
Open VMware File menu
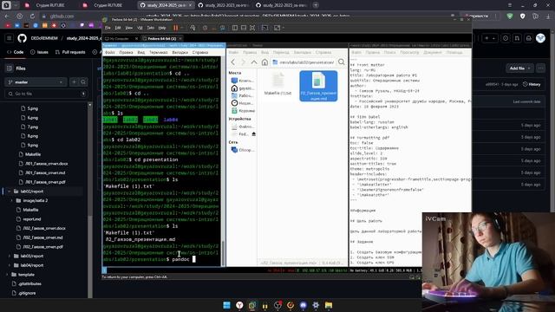108,28
